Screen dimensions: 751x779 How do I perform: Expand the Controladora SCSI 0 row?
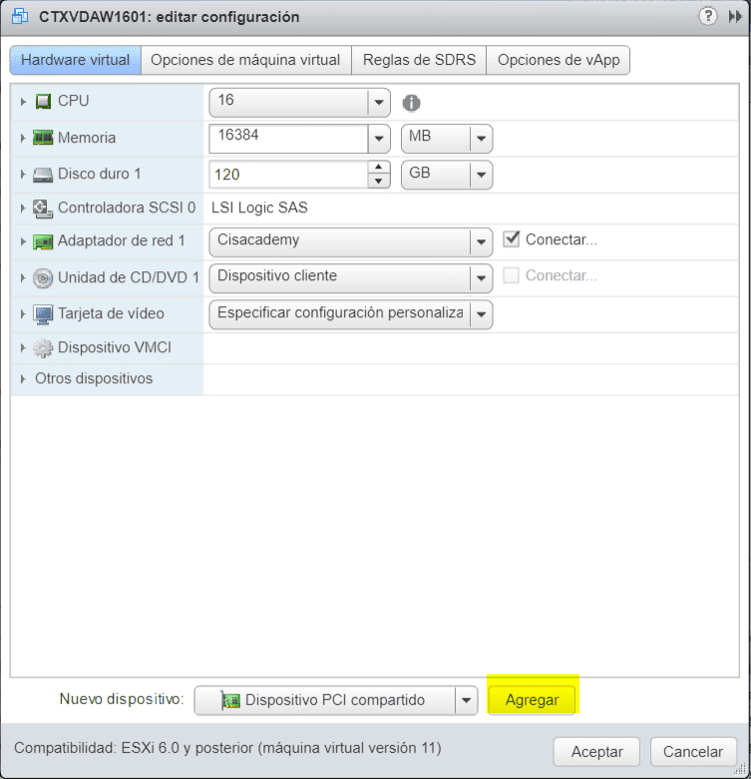click(23, 208)
